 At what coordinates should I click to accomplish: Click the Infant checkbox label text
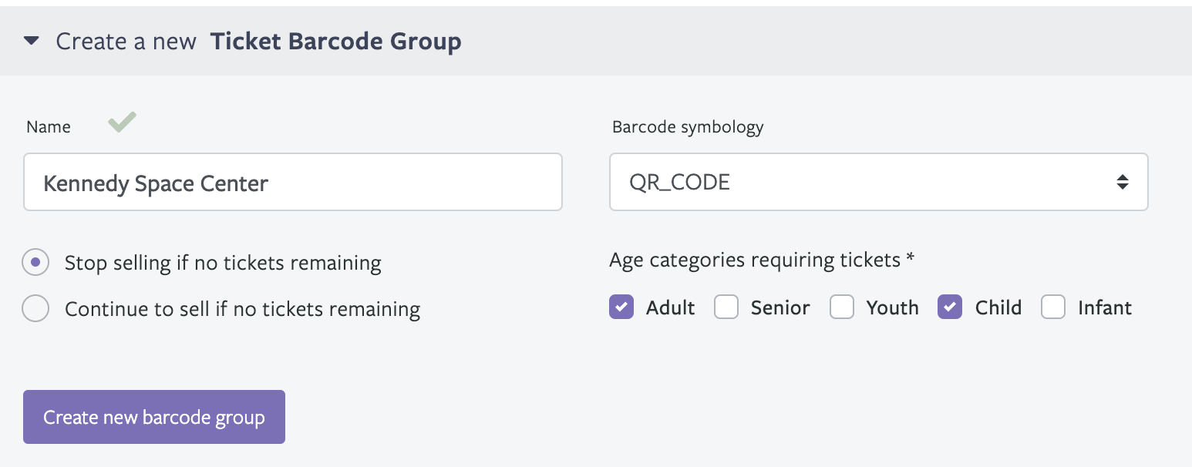(x=1105, y=307)
